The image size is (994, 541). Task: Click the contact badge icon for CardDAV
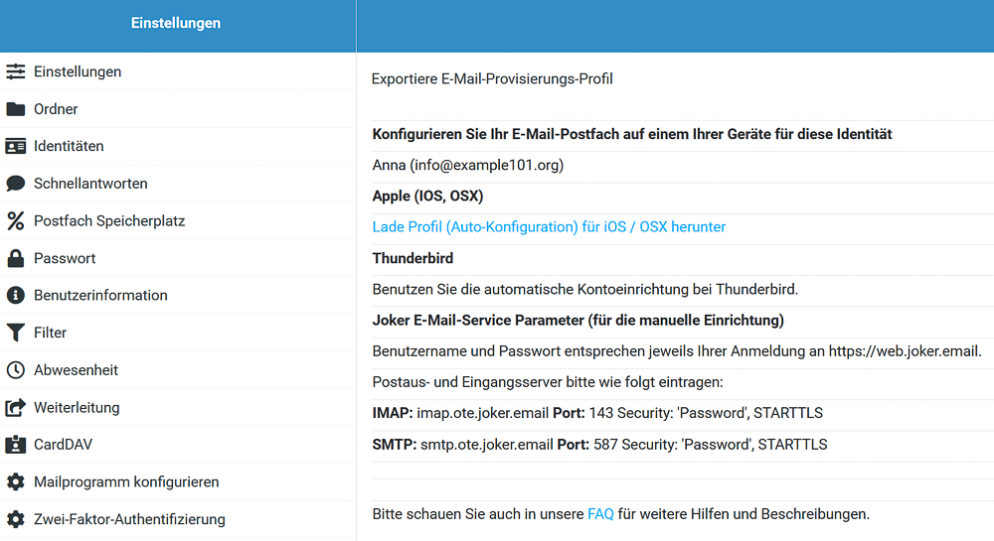(15, 444)
